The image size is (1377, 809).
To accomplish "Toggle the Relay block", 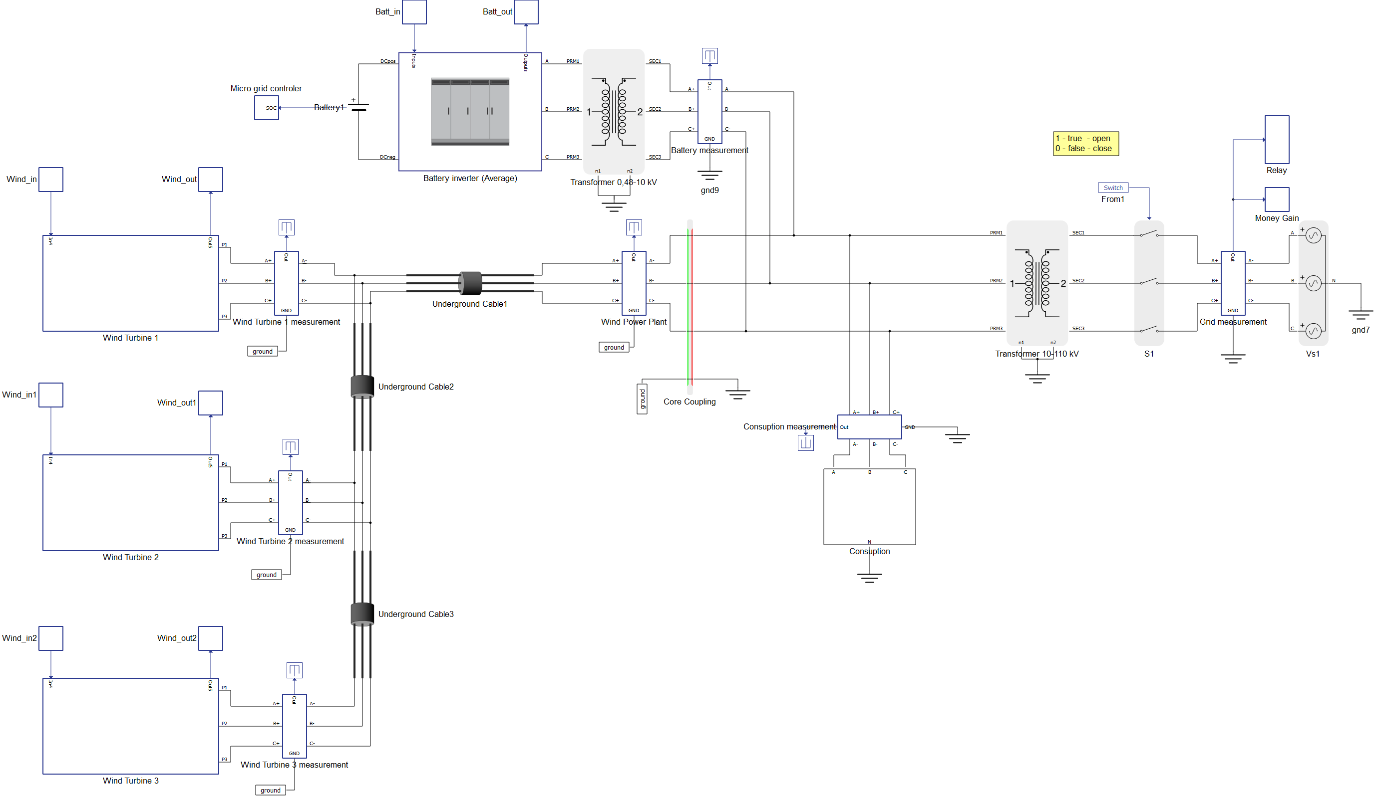I will point(1277,140).
